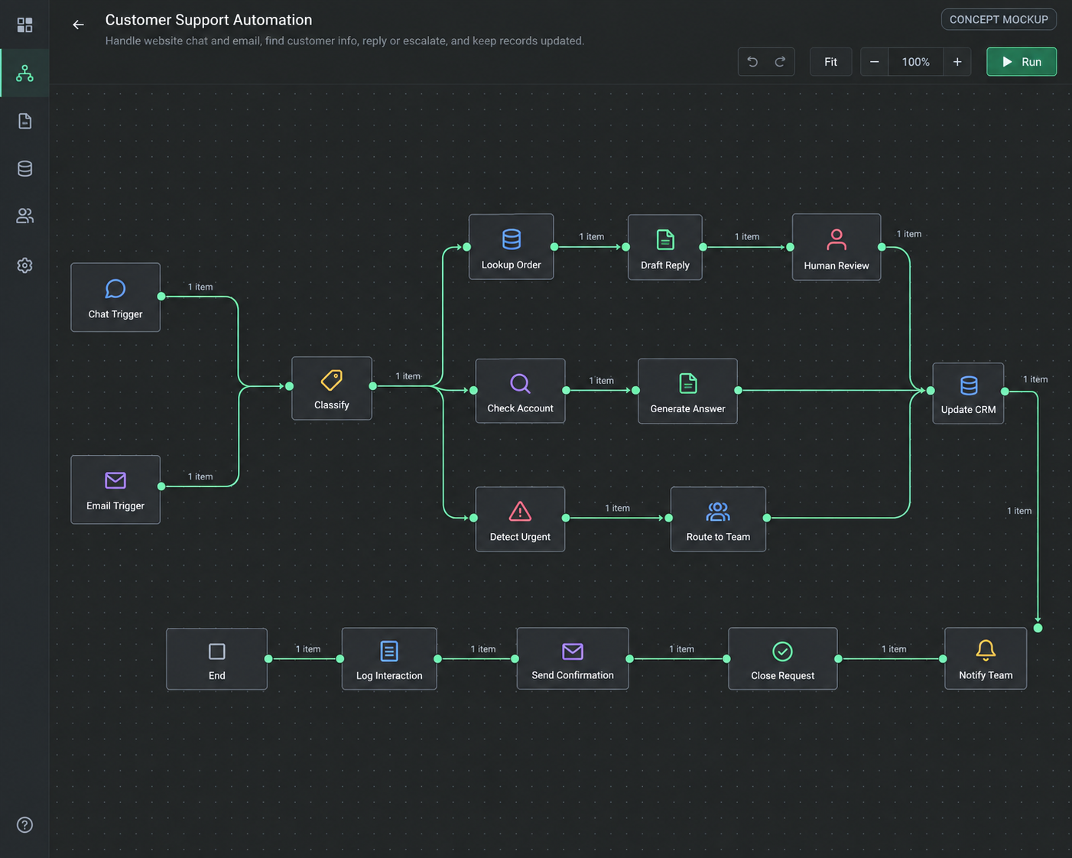Select the Generate Answer node
This screenshot has width=1072, height=858.
pos(688,391)
